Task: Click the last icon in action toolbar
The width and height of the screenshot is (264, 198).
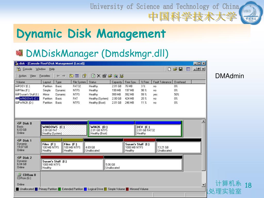Action: [x=121, y=76]
